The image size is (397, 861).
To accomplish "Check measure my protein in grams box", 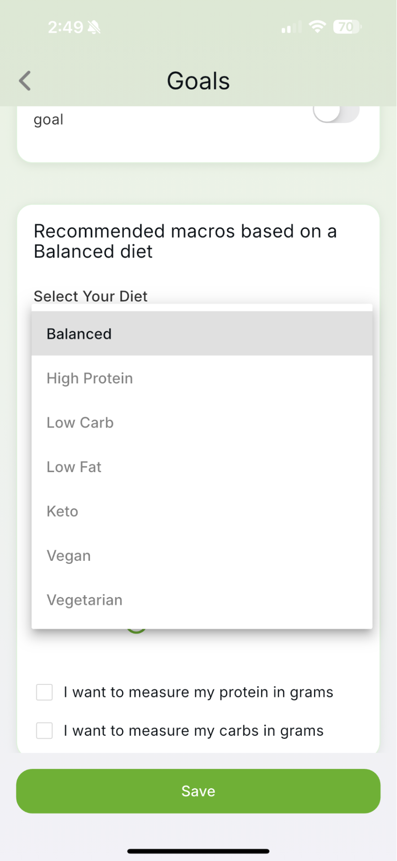I will pos(44,692).
